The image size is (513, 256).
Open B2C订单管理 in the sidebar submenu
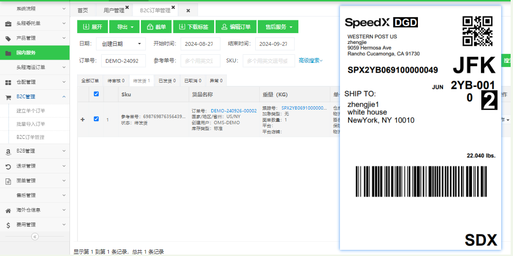(x=30, y=137)
